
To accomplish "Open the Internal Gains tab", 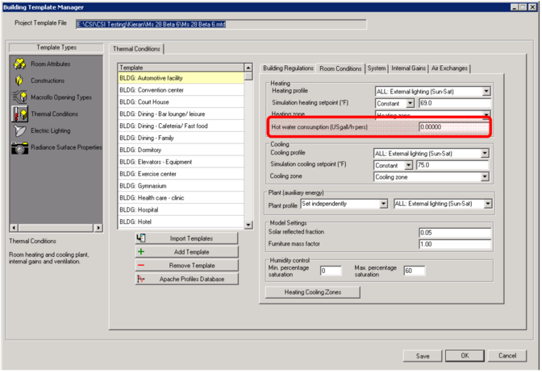I will click(x=409, y=68).
